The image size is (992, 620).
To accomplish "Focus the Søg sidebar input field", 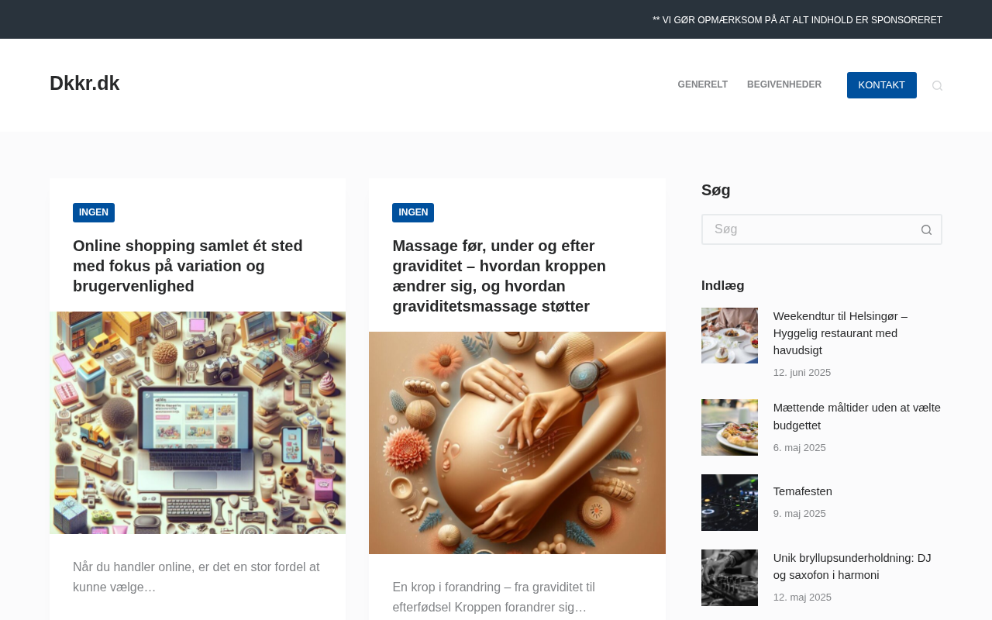I will (807, 229).
